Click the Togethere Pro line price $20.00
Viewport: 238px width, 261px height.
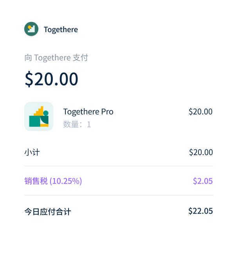(x=200, y=112)
